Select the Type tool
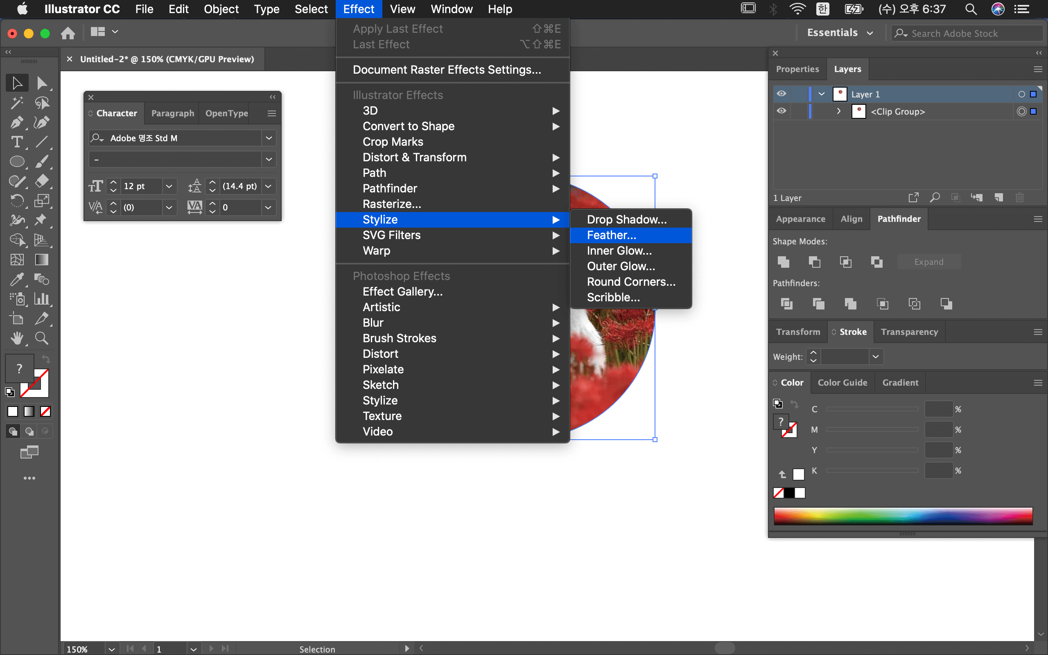 point(17,142)
